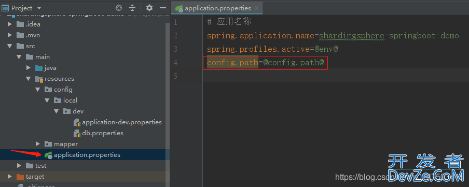The image size is (469, 187).
Task: Select the application.properties editor tab
Action: [x=217, y=8]
